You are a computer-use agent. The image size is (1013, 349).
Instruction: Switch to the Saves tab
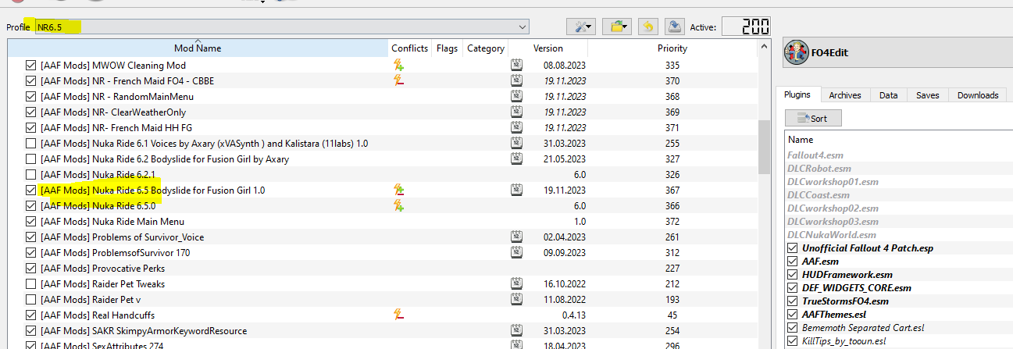[928, 95]
